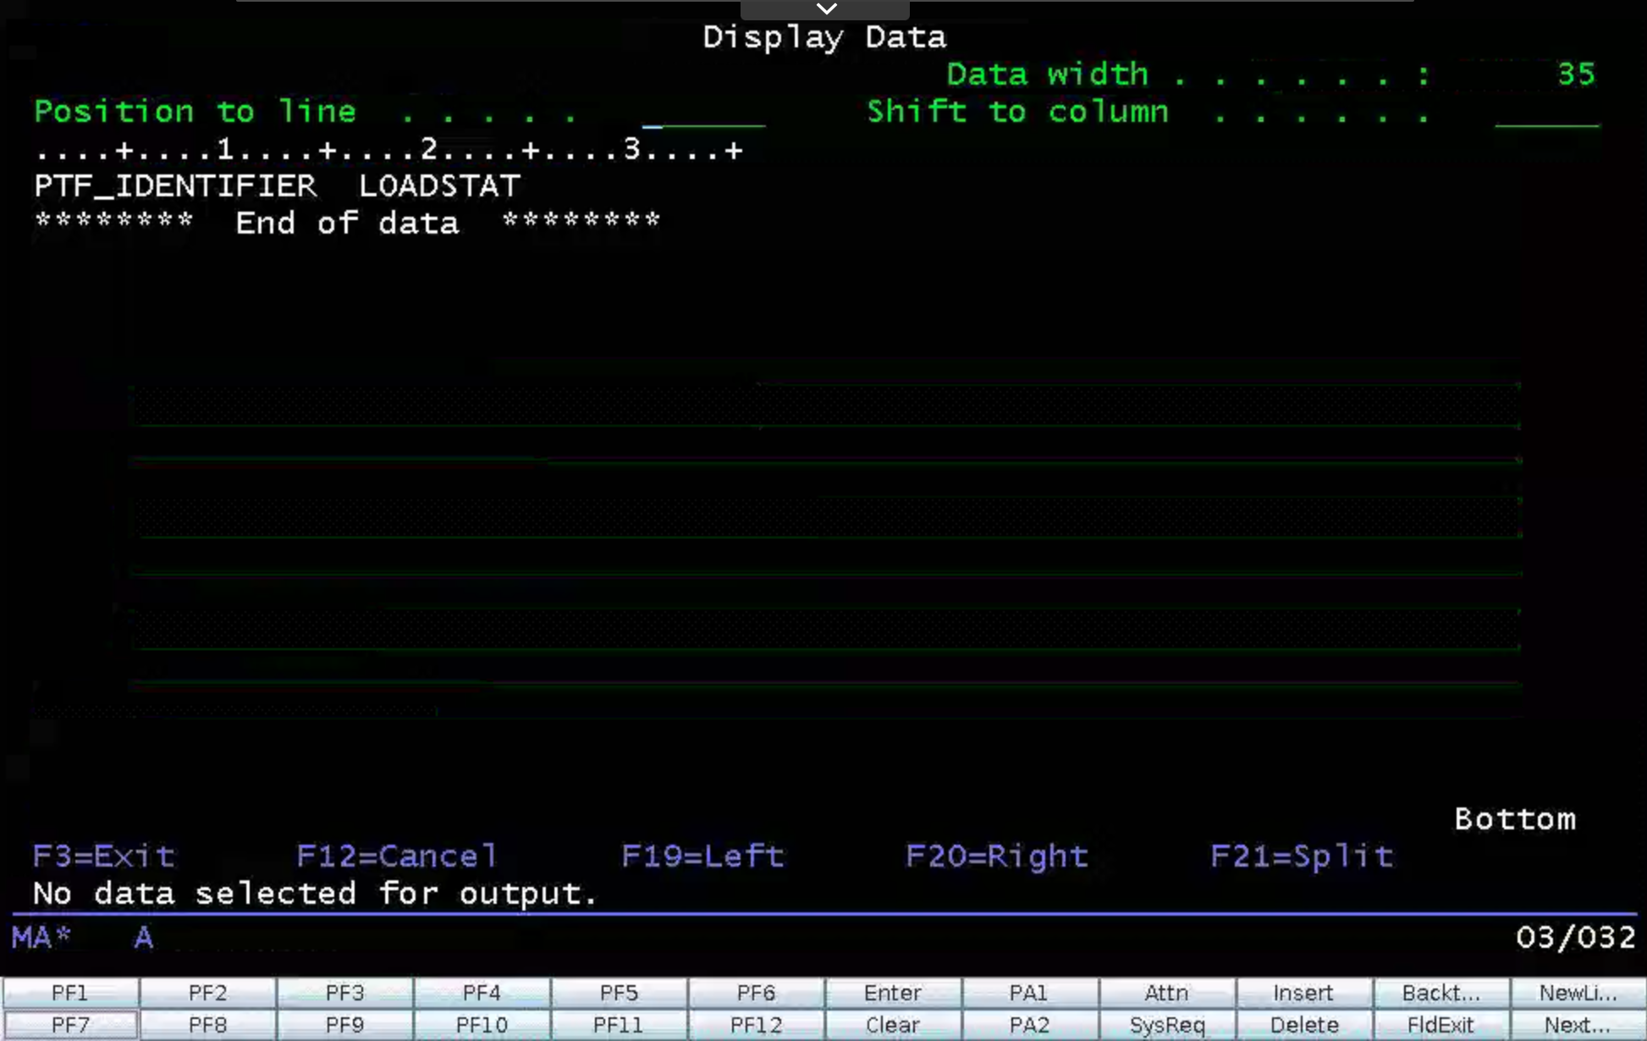Image resolution: width=1647 pixels, height=1041 pixels.
Task: Click the Delete key button
Action: [x=1304, y=1025]
